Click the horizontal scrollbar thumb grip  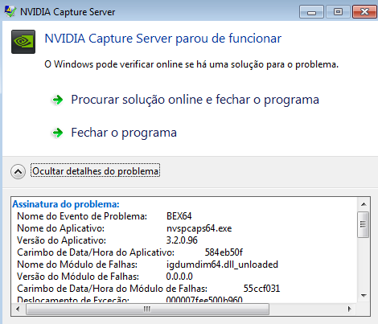pyautogui.click(x=147, y=309)
